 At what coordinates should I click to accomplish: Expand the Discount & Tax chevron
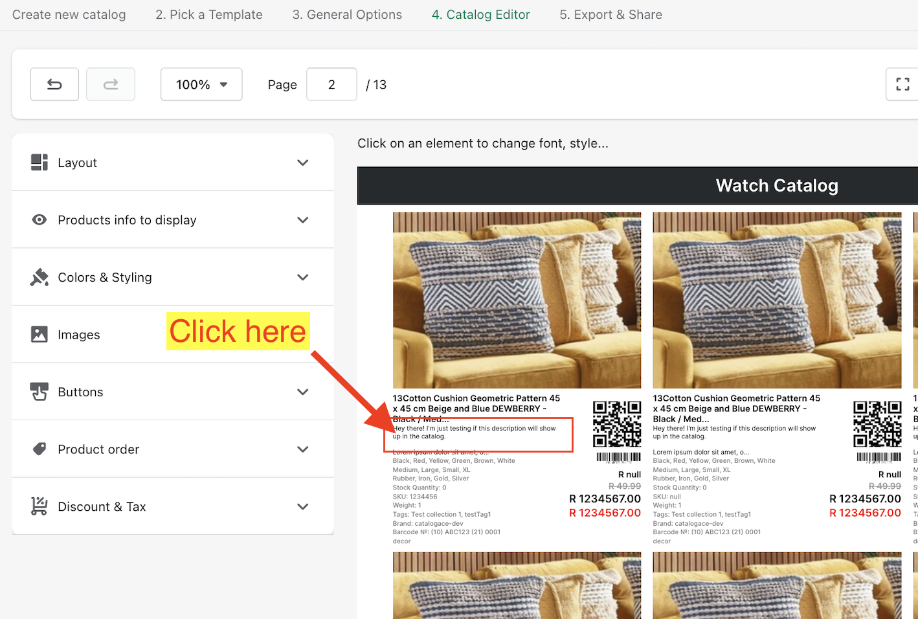point(302,506)
